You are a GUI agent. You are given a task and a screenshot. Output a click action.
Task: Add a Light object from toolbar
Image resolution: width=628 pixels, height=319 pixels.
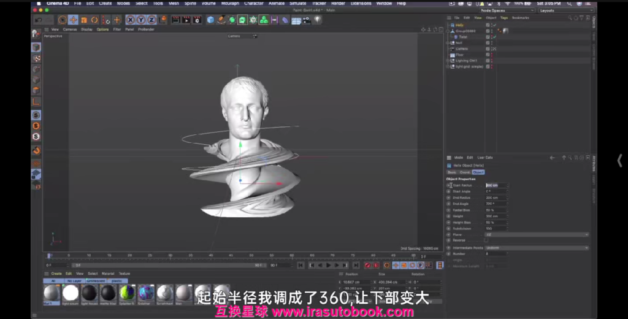(x=317, y=19)
